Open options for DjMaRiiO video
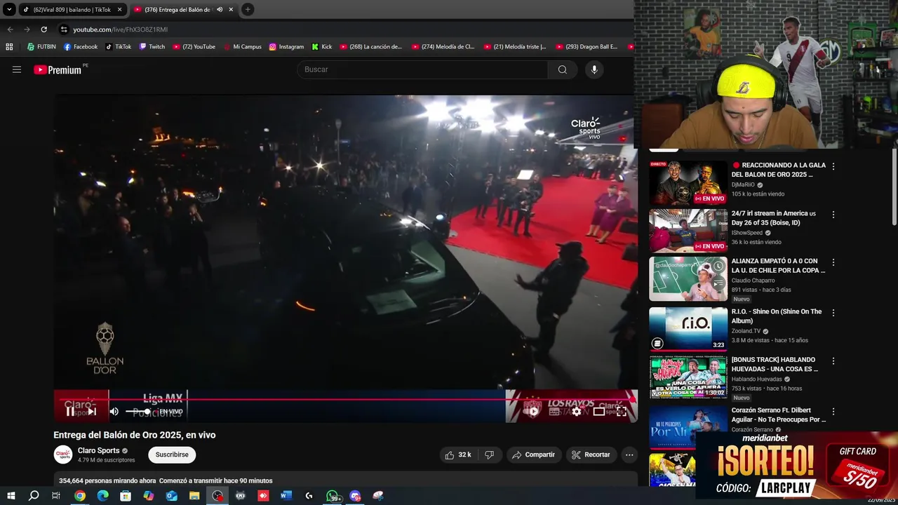 point(833,166)
